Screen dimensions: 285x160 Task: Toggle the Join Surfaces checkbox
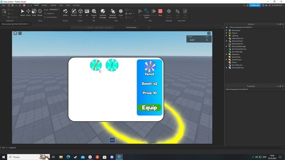(x=45, y=17)
